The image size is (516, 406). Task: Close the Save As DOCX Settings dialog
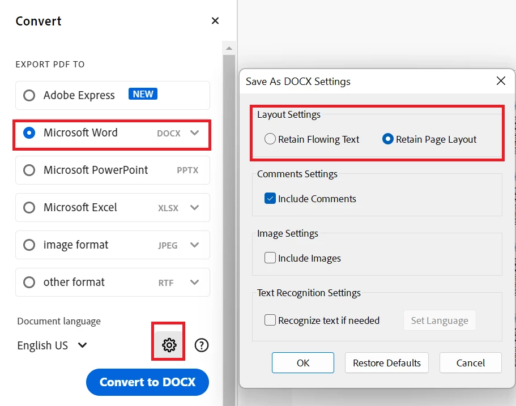click(501, 80)
